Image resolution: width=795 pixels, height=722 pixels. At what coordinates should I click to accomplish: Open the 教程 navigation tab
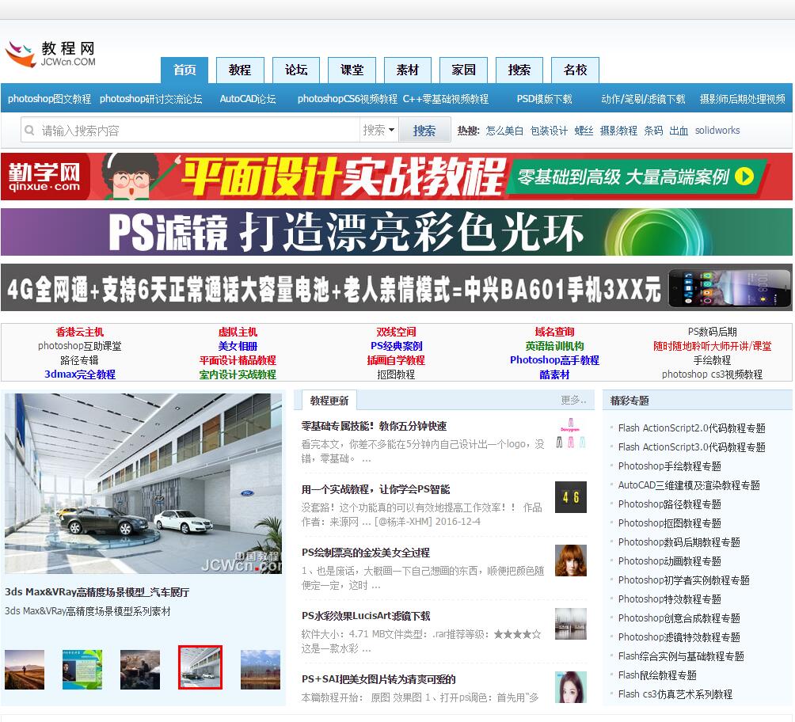pos(241,70)
